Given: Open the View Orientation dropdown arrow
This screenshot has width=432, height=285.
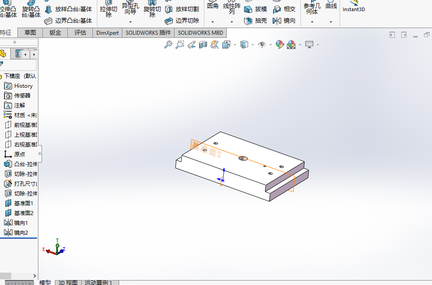Looking at the screenshot, I should (x=235, y=45).
